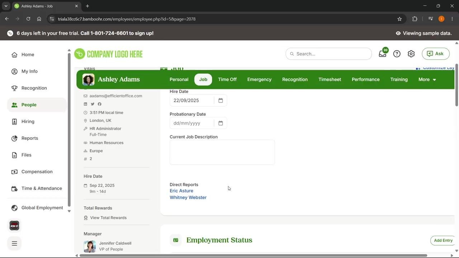Screen dimensions: 459x258
Task: Open Ashley's LinkedIn profile icon
Action: (x=85, y=104)
